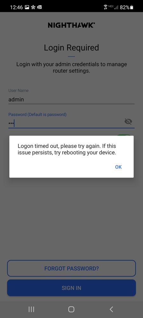Open recent apps with three-bar icon
The width and height of the screenshot is (143, 318).
[31, 309]
